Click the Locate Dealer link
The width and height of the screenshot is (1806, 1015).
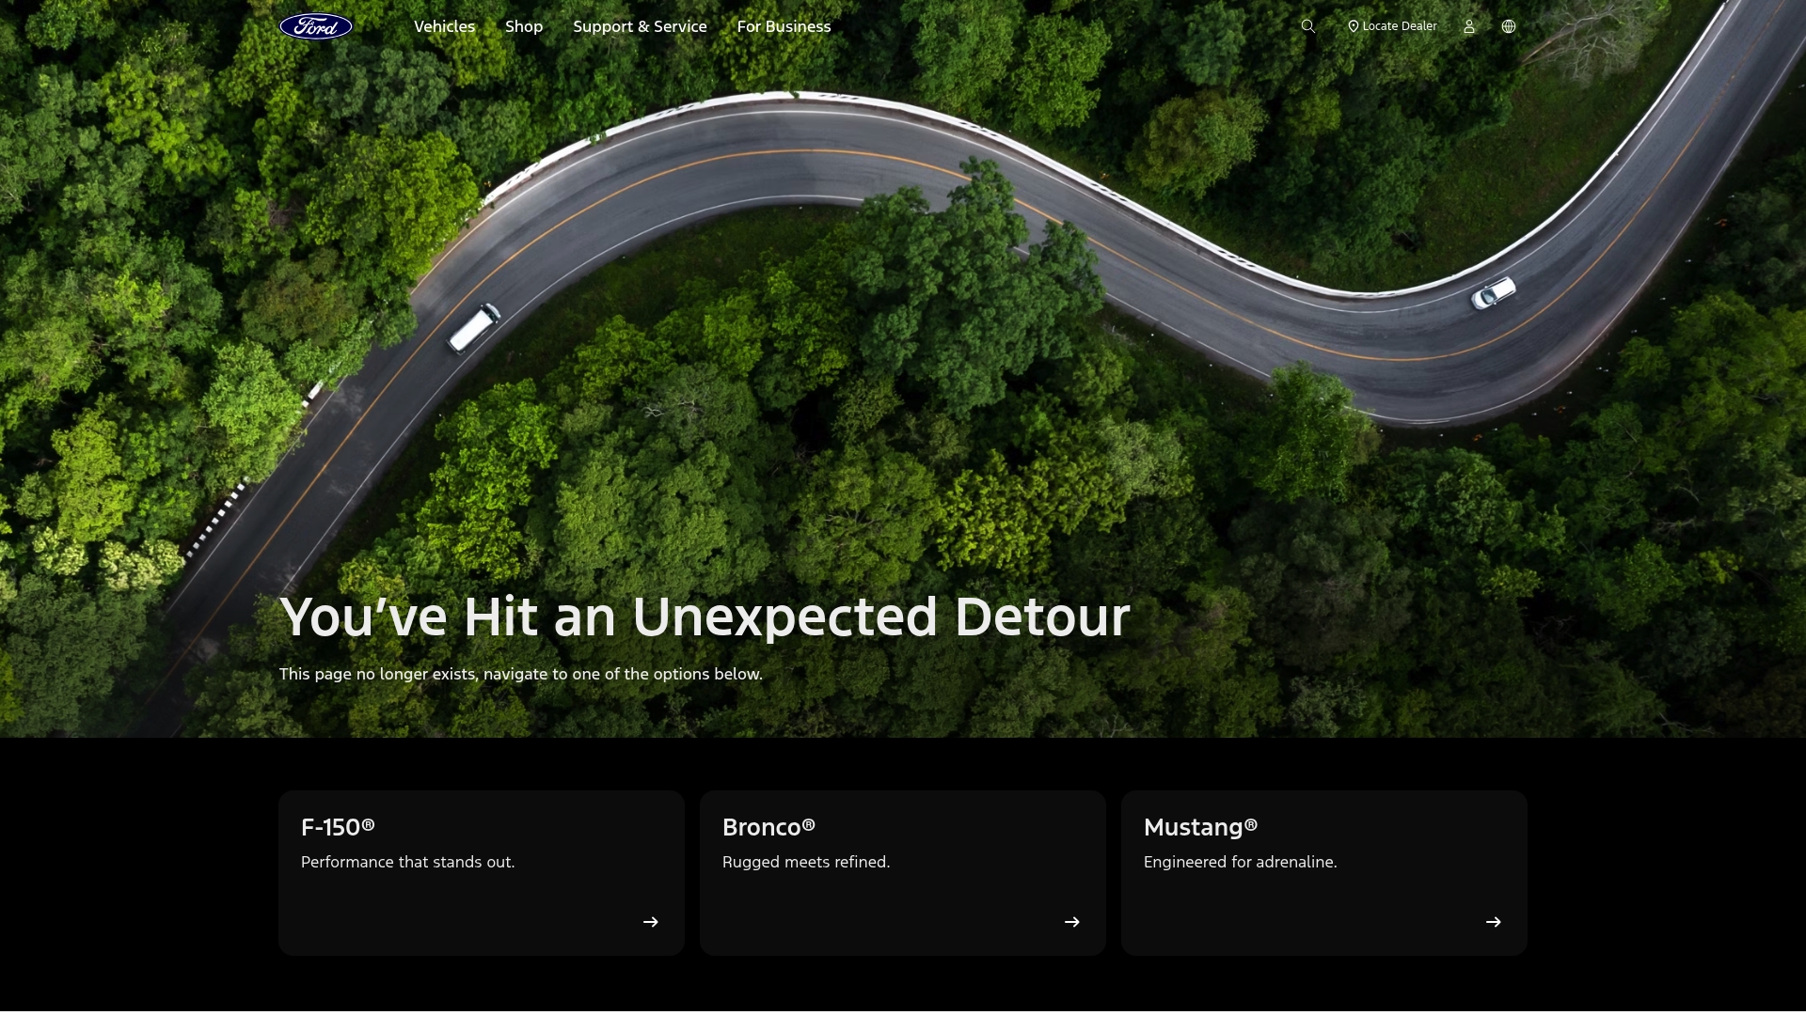1392,26
